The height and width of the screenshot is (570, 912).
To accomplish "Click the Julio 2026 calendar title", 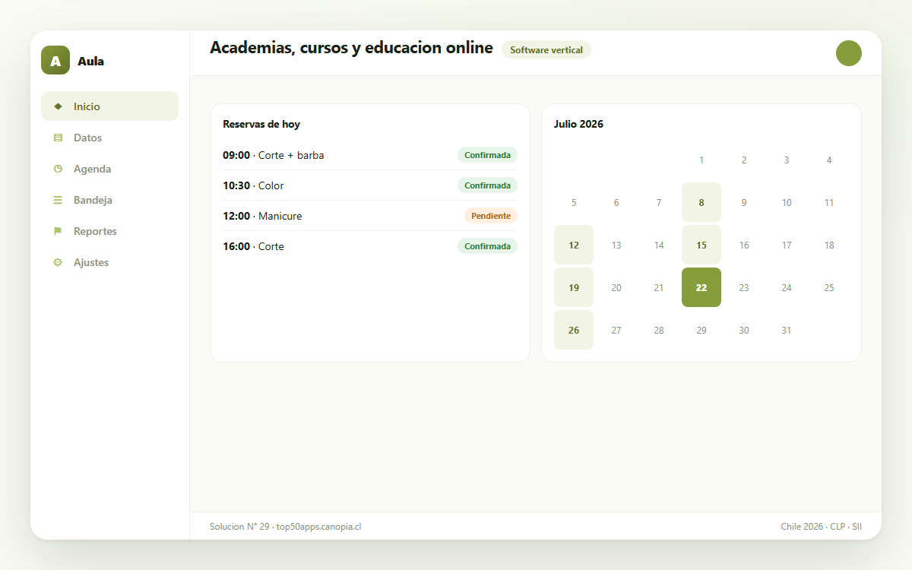I will pyautogui.click(x=578, y=124).
